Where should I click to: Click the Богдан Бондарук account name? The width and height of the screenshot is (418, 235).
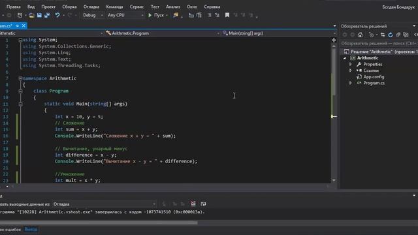coord(398,7)
